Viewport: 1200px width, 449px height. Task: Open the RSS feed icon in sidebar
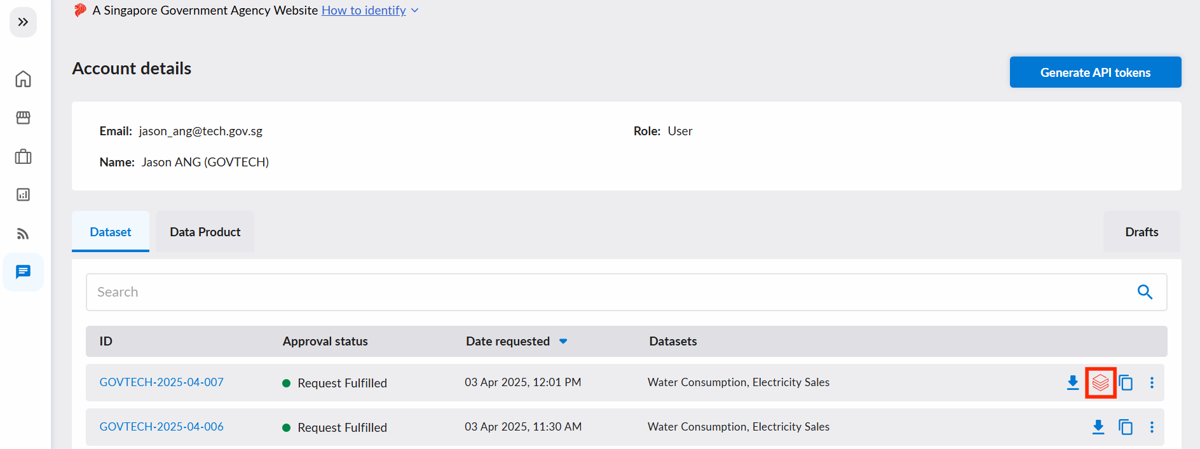tap(23, 234)
